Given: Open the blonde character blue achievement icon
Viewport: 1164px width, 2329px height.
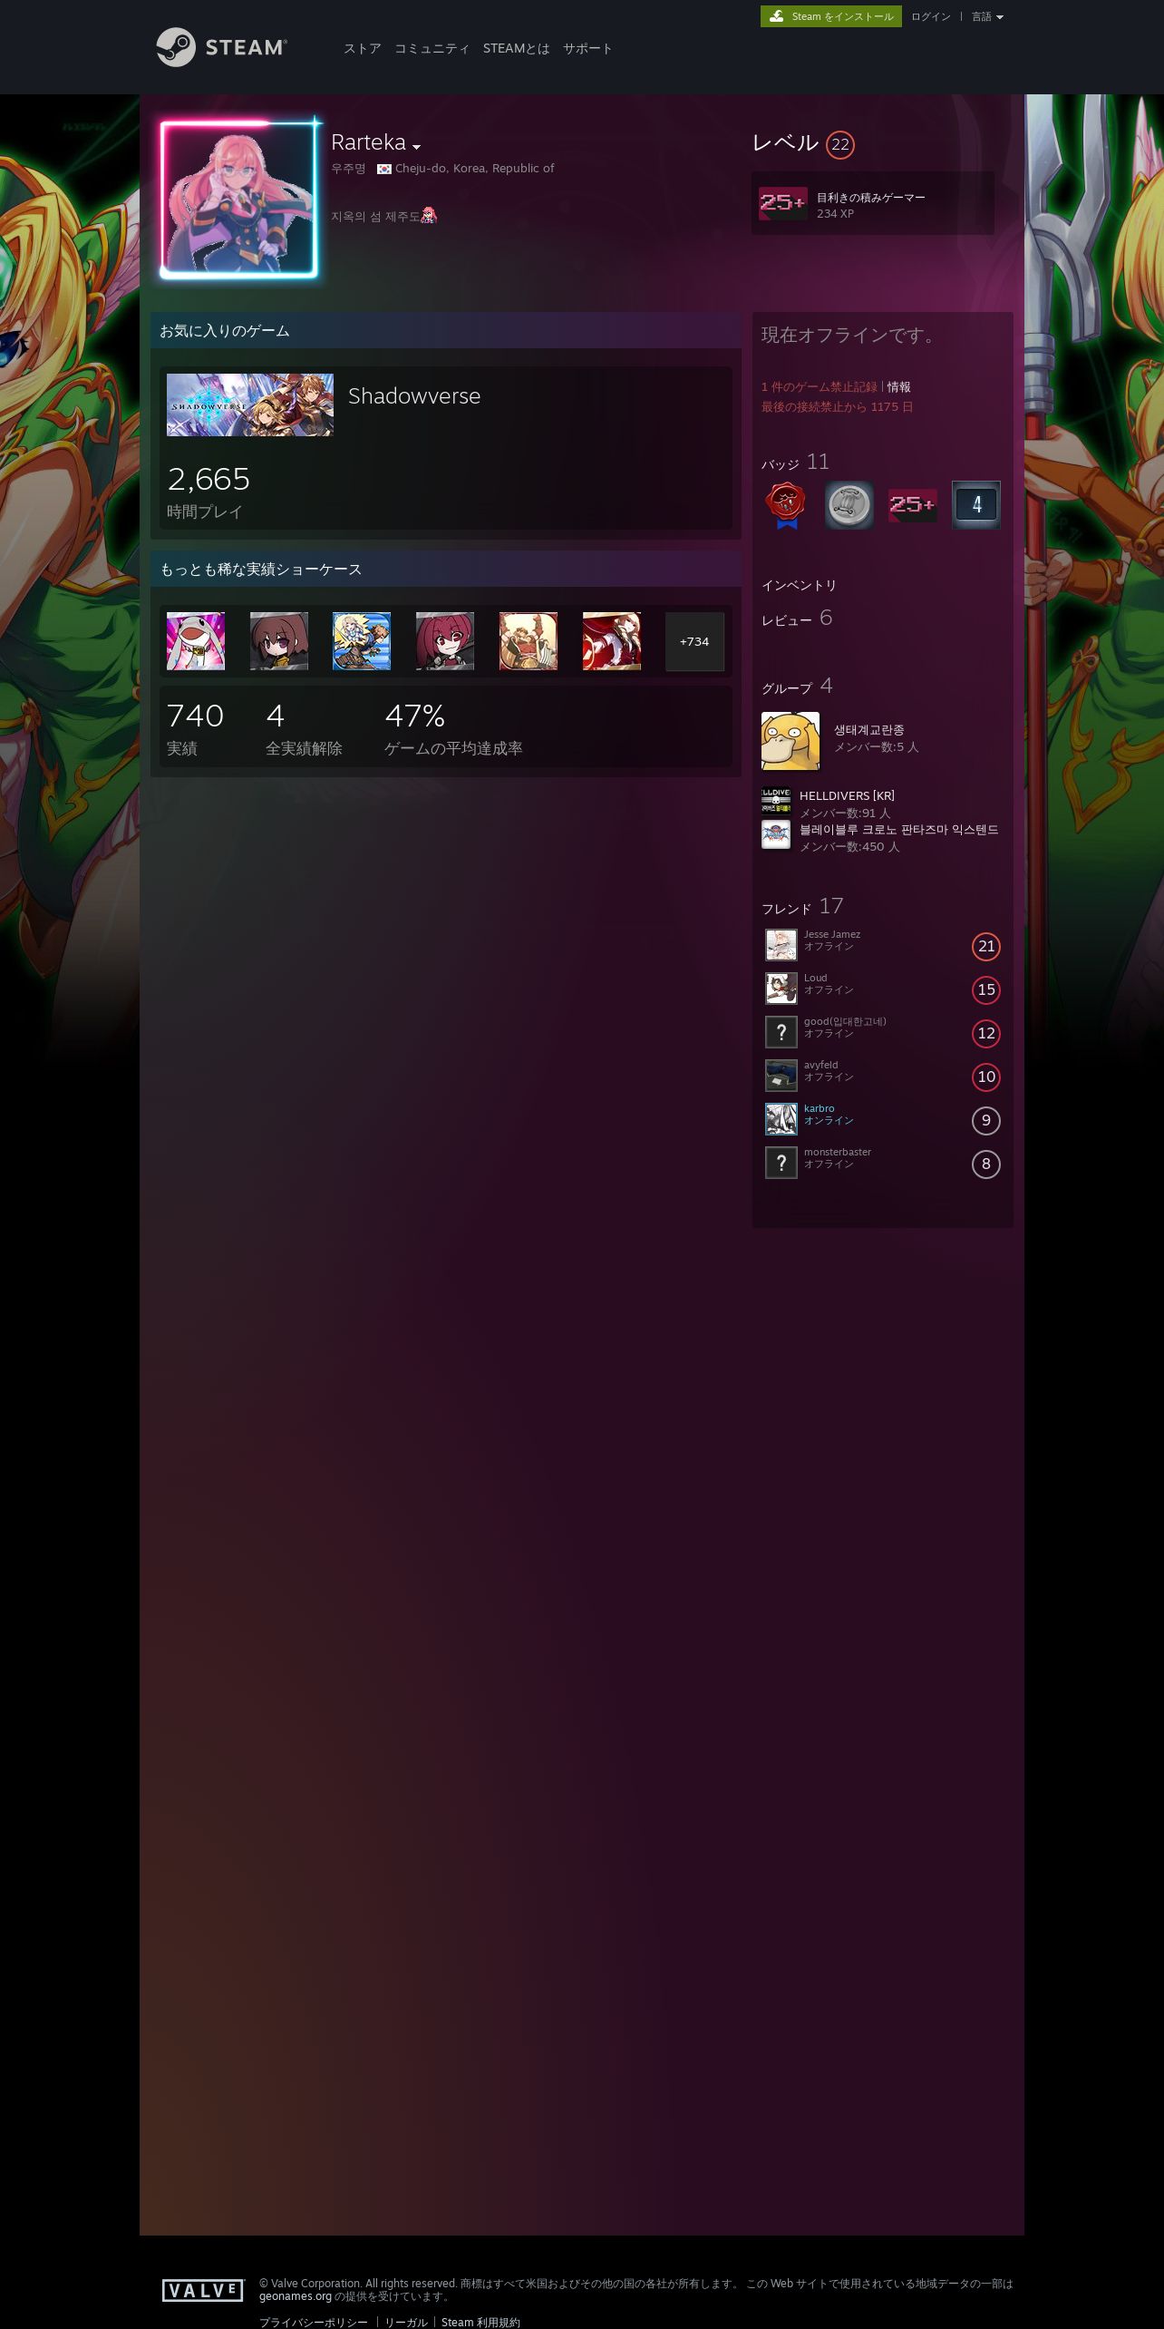Looking at the screenshot, I should (362, 641).
